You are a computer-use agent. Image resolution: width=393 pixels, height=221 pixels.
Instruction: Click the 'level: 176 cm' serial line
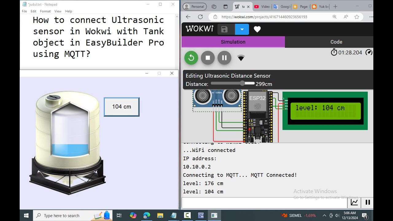click(x=203, y=183)
